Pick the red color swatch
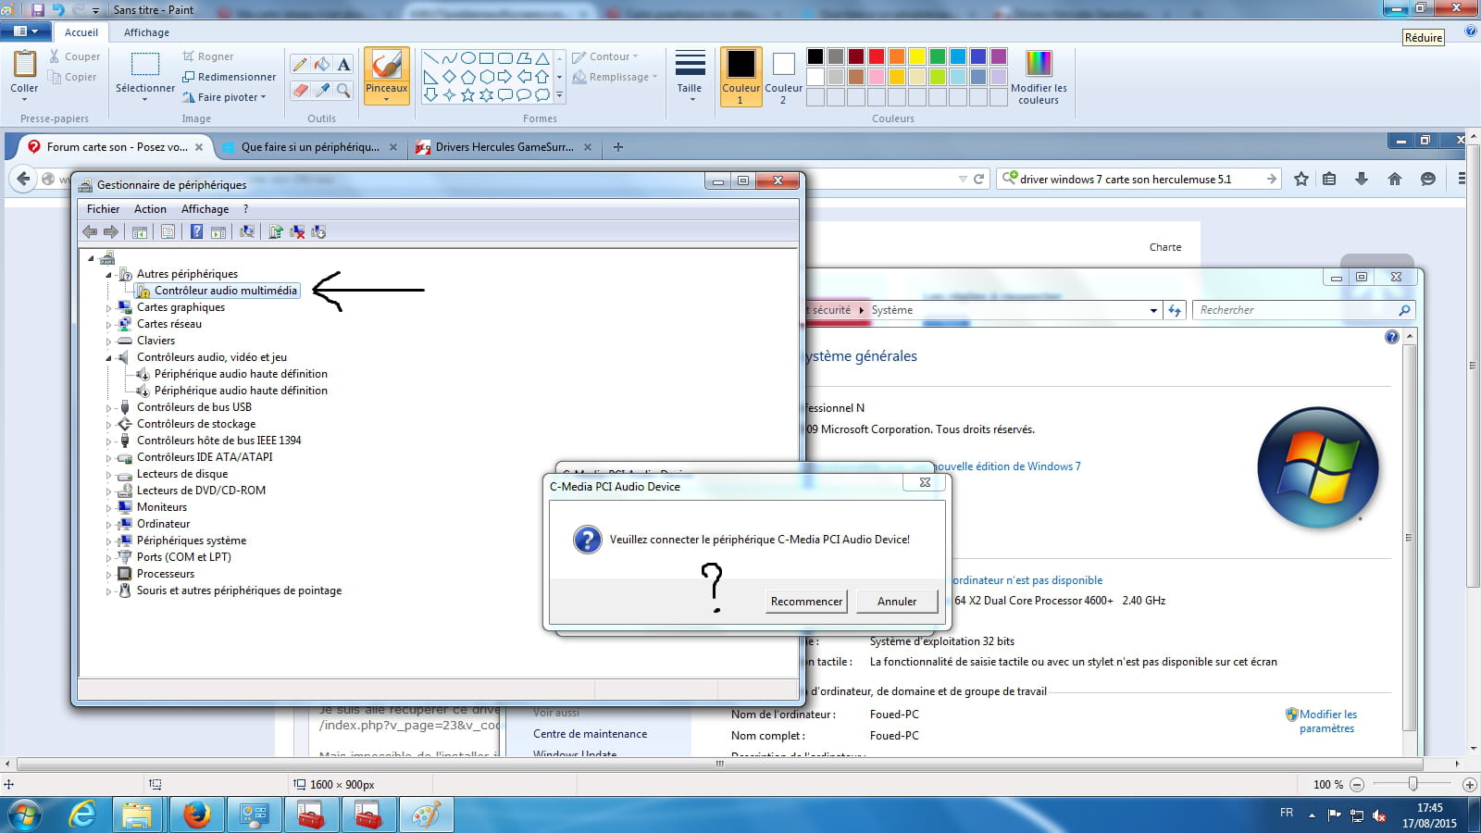1481x833 pixels. tap(876, 56)
